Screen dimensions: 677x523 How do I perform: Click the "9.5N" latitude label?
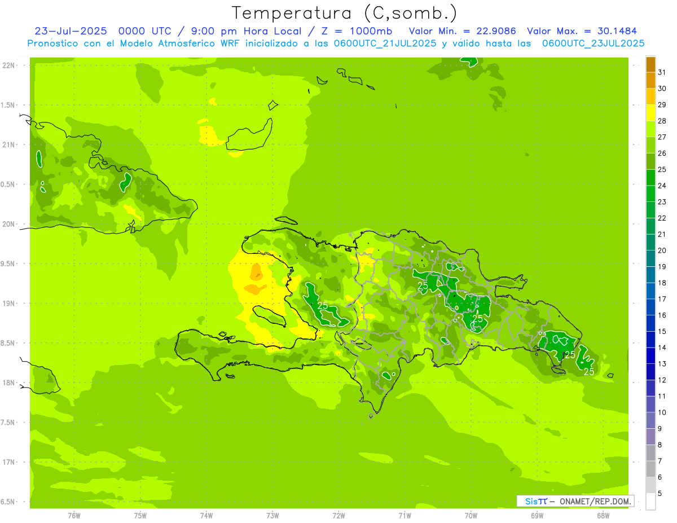(x=8, y=264)
